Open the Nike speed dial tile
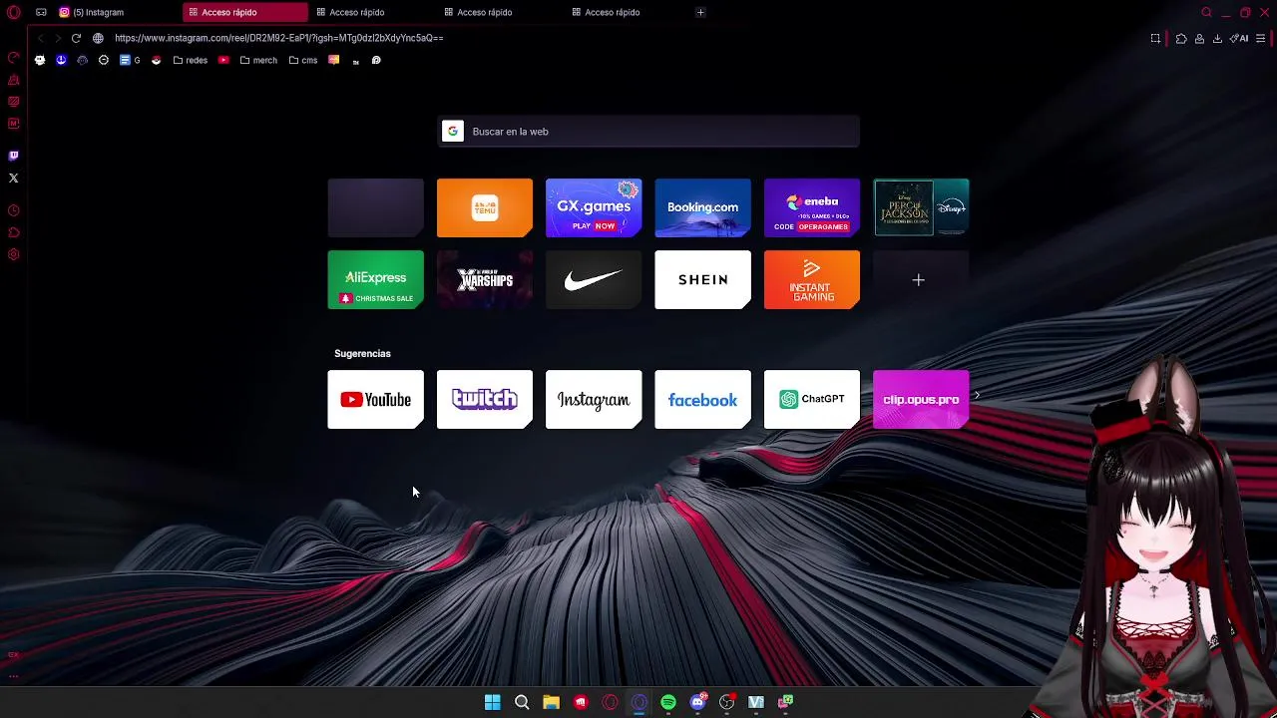The width and height of the screenshot is (1277, 718). click(594, 279)
